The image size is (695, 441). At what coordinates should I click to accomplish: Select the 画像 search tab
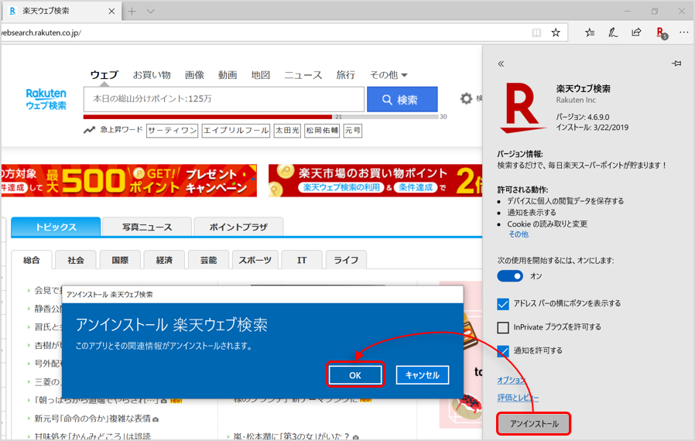coord(194,75)
